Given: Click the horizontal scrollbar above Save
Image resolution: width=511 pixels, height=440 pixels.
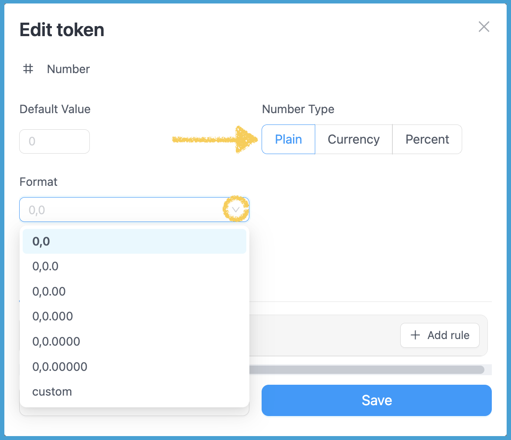Looking at the screenshot, I should (366, 369).
